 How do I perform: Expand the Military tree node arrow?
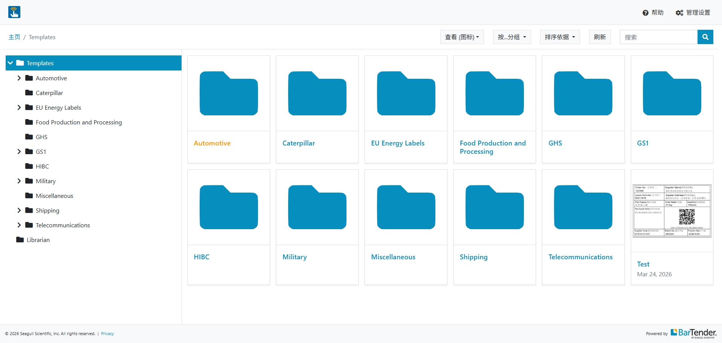tap(19, 181)
